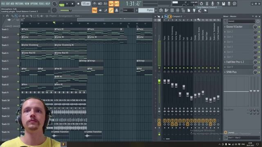Click the Record button in transport
Screen dimensions: 262x147
[78, 4]
